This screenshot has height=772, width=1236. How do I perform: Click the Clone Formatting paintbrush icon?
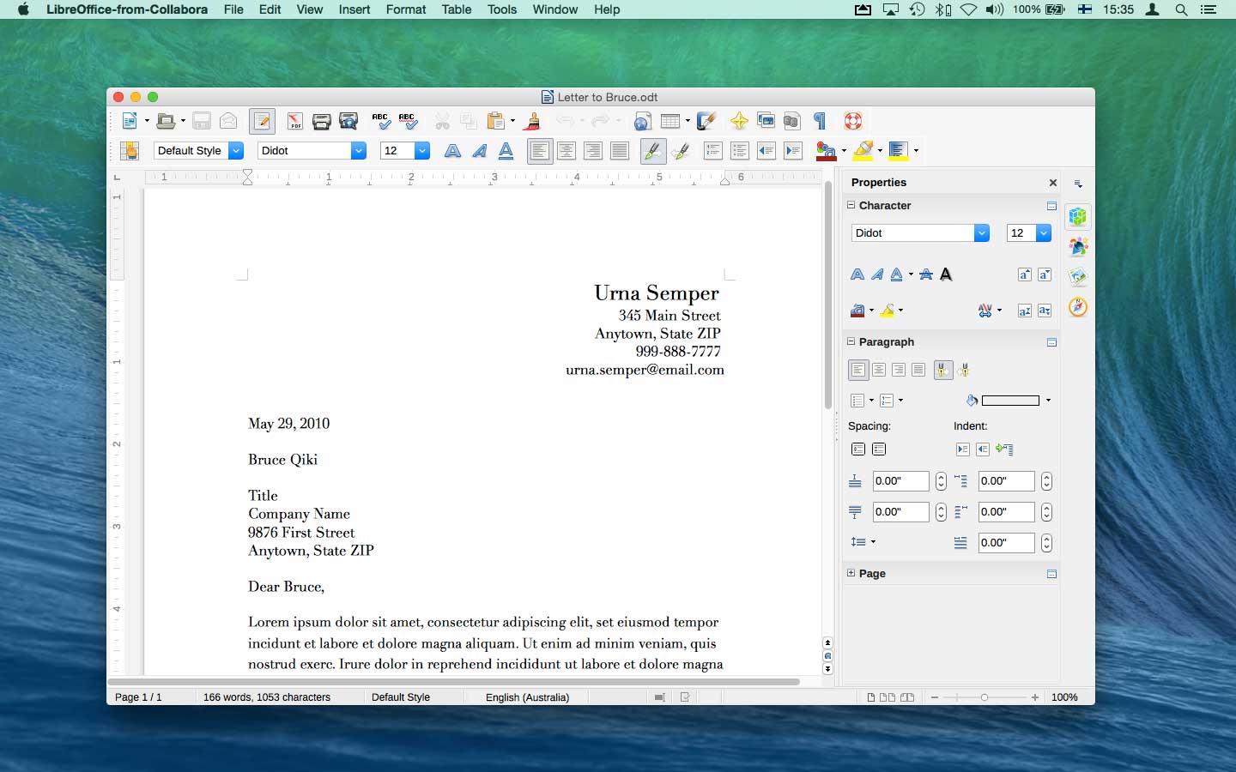tap(532, 121)
